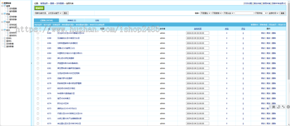
Task: Click the page icon beside 篮球资讯
Action: click(8, 35)
